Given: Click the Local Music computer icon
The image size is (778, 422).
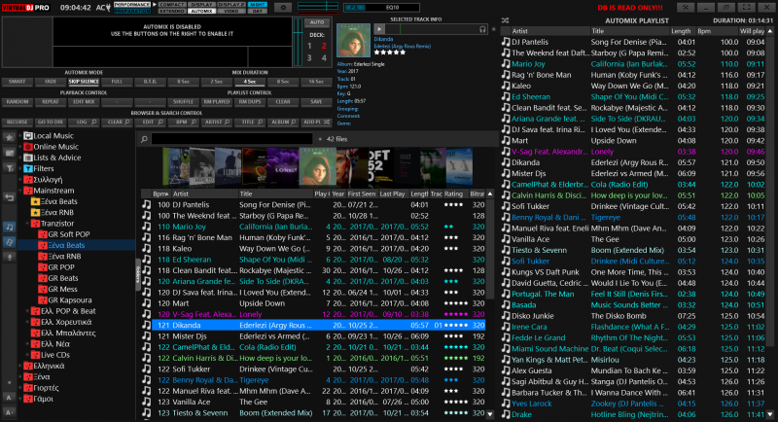Looking at the screenshot, I should [28, 136].
